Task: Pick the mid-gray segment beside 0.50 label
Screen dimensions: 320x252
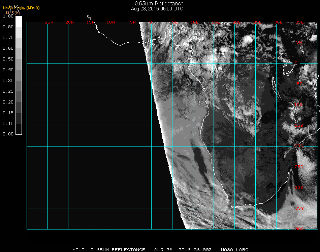Action: point(19,65)
